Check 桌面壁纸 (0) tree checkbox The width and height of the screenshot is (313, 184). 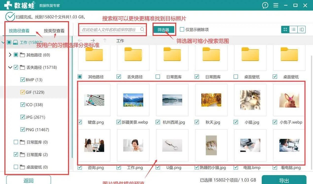[16, 167]
